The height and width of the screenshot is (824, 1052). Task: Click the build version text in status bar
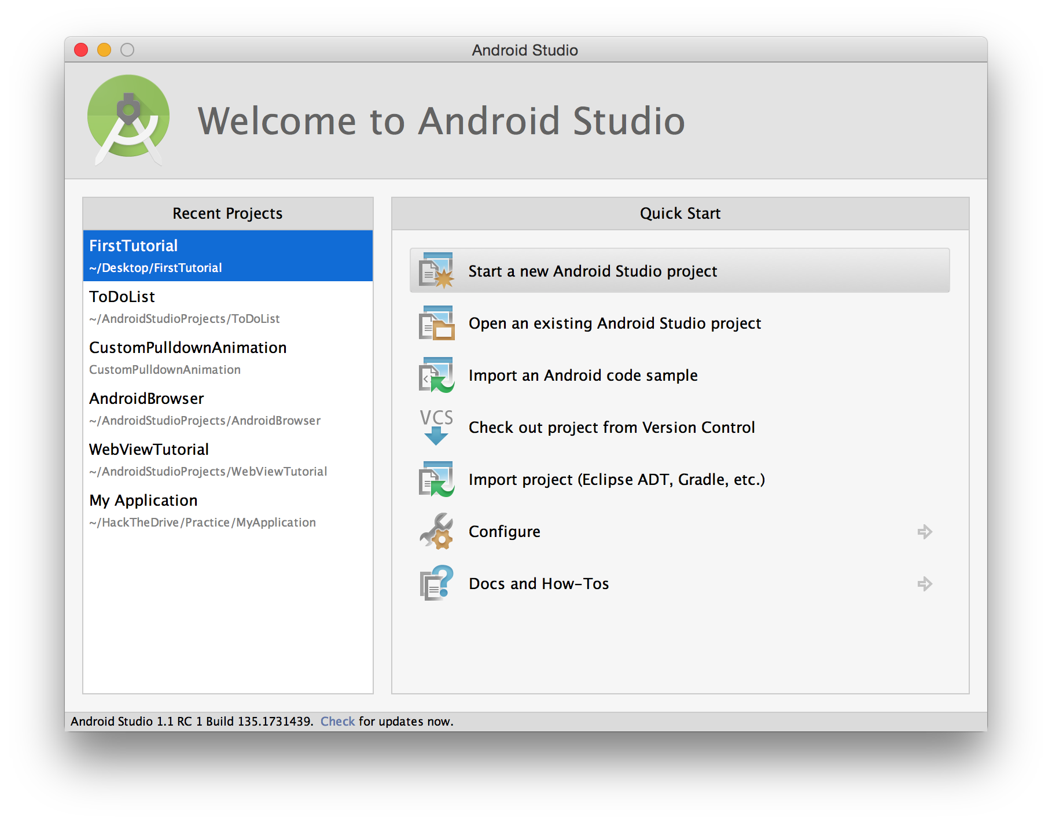(192, 721)
